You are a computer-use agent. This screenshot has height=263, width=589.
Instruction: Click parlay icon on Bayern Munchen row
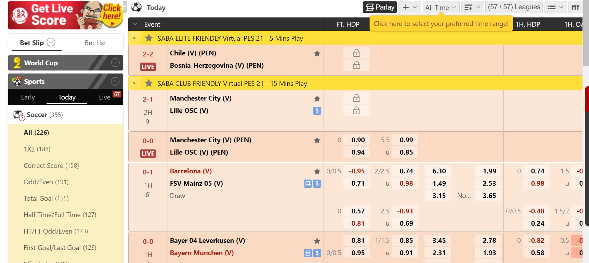[308, 253]
